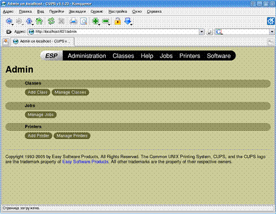
Task: Go back with the Back arrow icon
Action: point(8,21)
